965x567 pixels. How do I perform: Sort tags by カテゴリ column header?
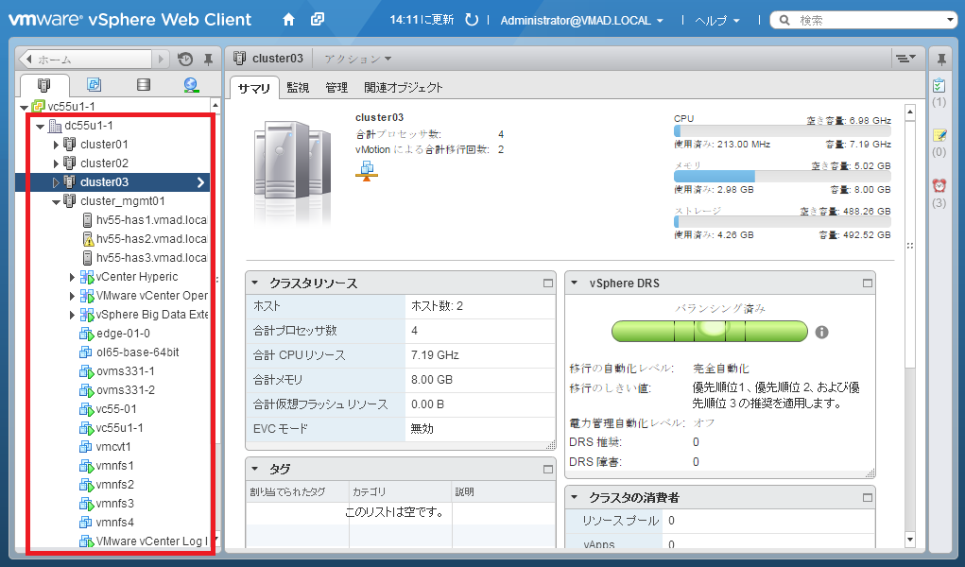tap(400, 492)
